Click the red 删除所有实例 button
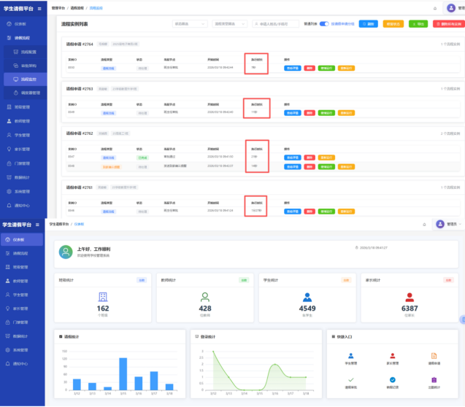The width and height of the screenshot is (465, 407). [x=448, y=24]
